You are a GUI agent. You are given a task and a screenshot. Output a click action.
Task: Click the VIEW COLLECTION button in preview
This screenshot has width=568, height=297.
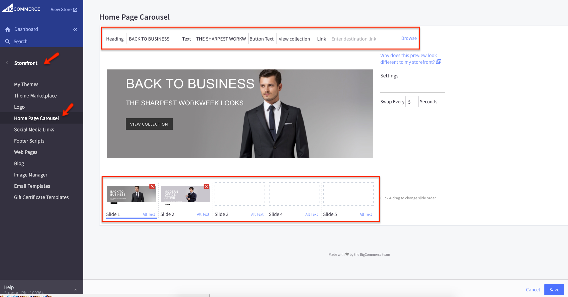point(149,124)
